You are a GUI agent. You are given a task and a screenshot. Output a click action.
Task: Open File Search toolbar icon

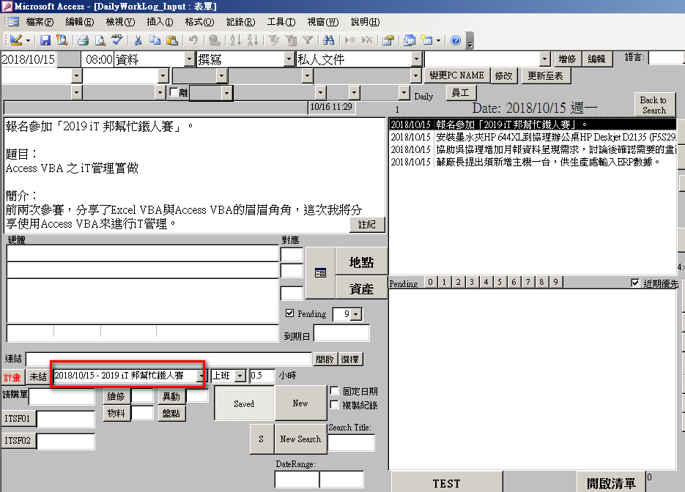coord(62,40)
